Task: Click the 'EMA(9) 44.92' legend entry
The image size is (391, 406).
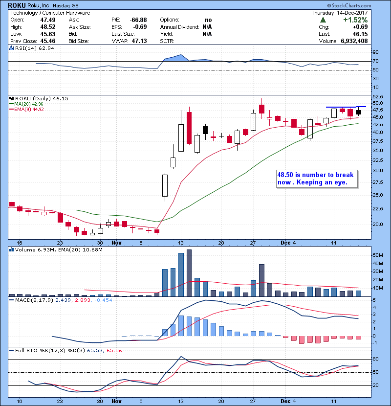Action: click(x=27, y=109)
